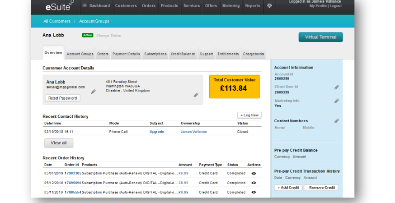Edit customer name and email pencil icon
This screenshot has width=395, height=203.
pos(94,92)
